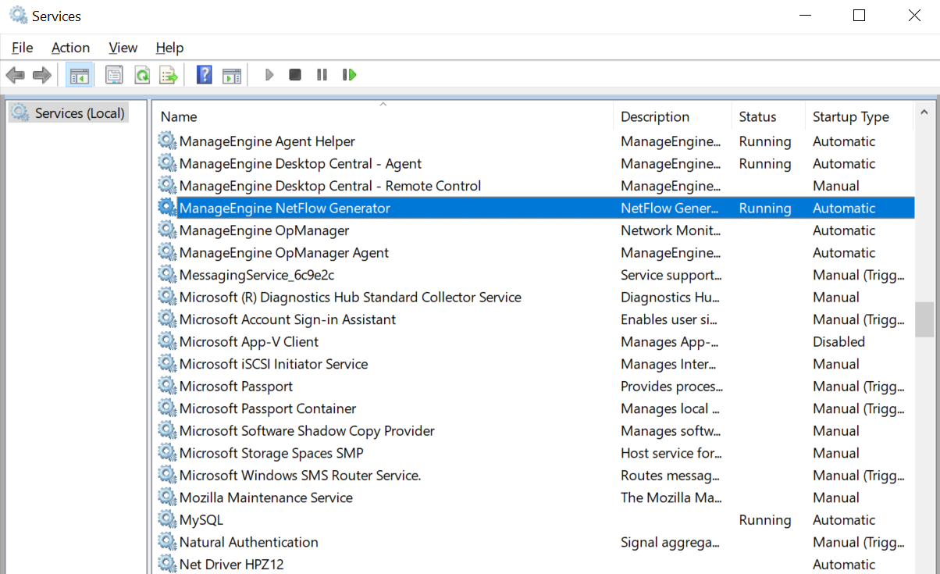The width and height of the screenshot is (940, 574).
Task: Select Microsoft iSCSI Initiator Service
Action: coord(273,364)
